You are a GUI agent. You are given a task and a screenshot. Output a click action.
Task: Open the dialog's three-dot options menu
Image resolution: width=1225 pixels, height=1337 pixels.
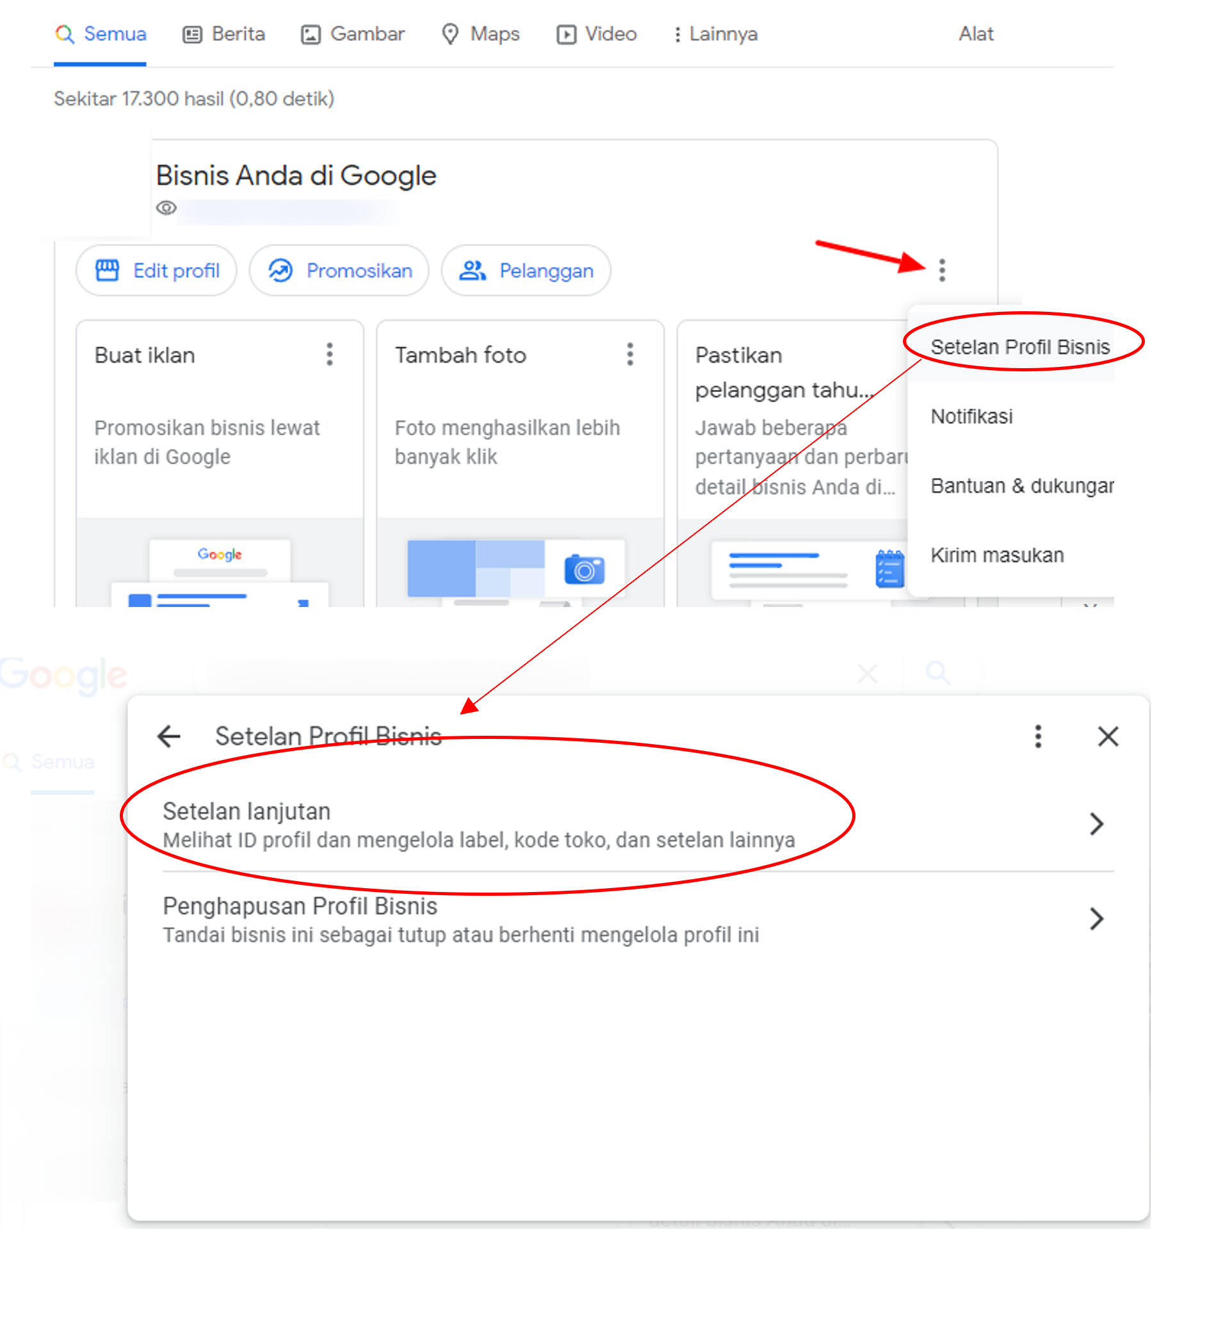pyautogui.click(x=1038, y=736)
